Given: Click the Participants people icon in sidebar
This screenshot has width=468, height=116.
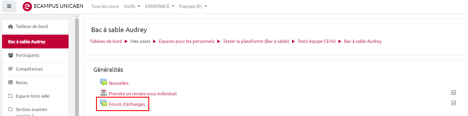Looking at the screenshot, I should (x=11, y=55).
